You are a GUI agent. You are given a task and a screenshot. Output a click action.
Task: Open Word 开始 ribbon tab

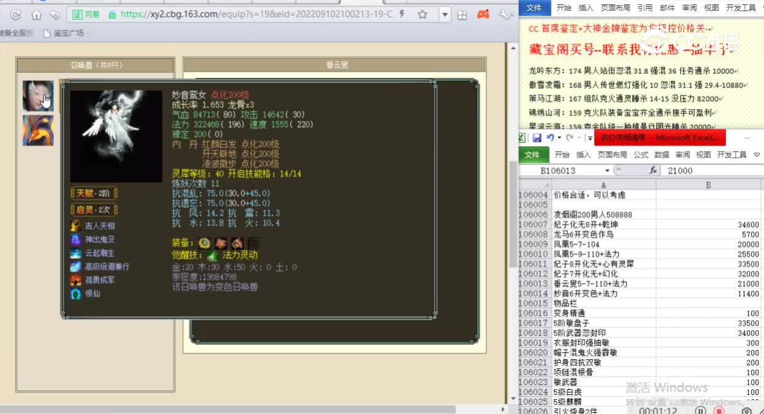(x=564, y=7)
